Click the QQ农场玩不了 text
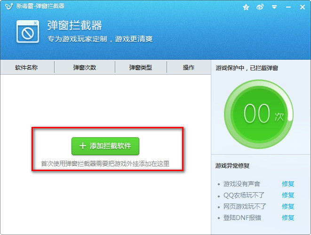The image size is (311, 235). (x=244, y=195)
